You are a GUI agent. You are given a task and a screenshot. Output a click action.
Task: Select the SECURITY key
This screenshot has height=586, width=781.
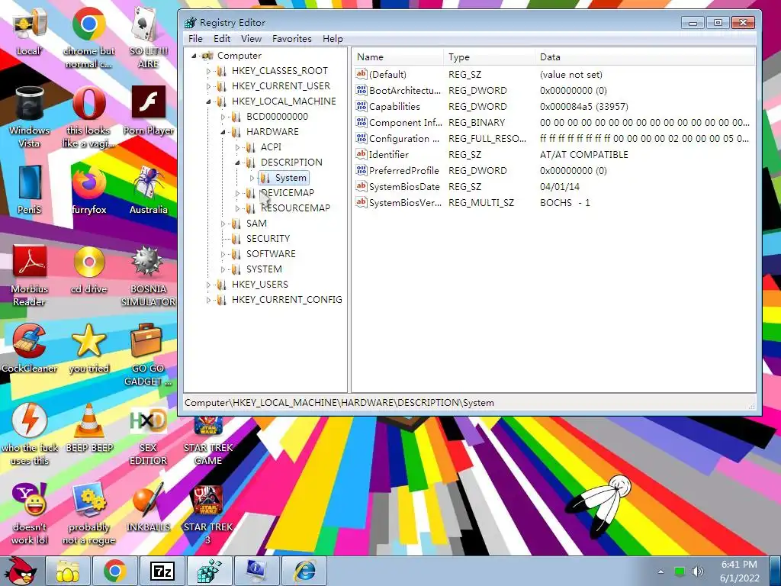pyautogui.click(x=268, y=239)
